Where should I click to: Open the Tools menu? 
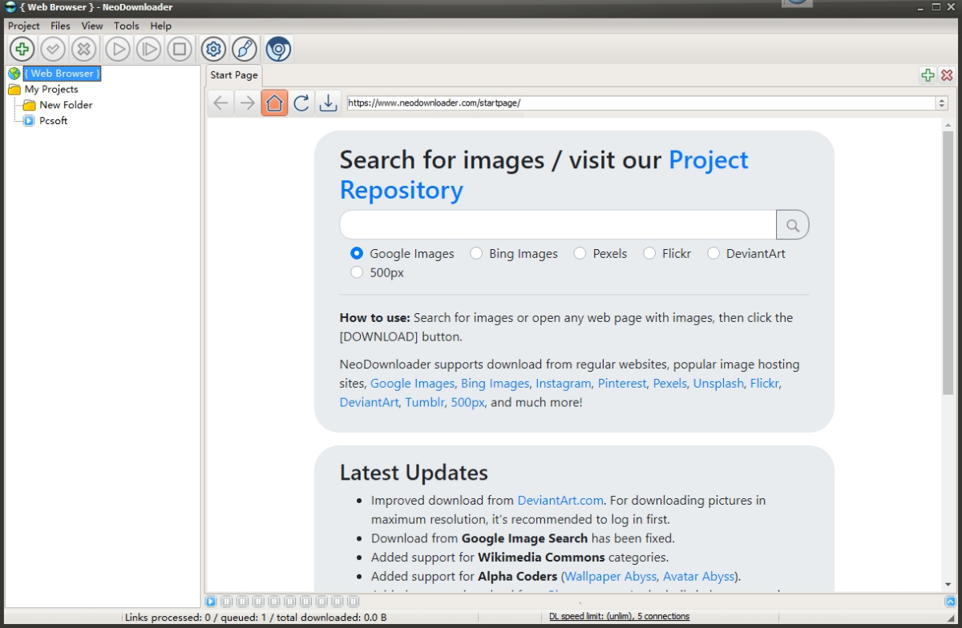(126, 25)
